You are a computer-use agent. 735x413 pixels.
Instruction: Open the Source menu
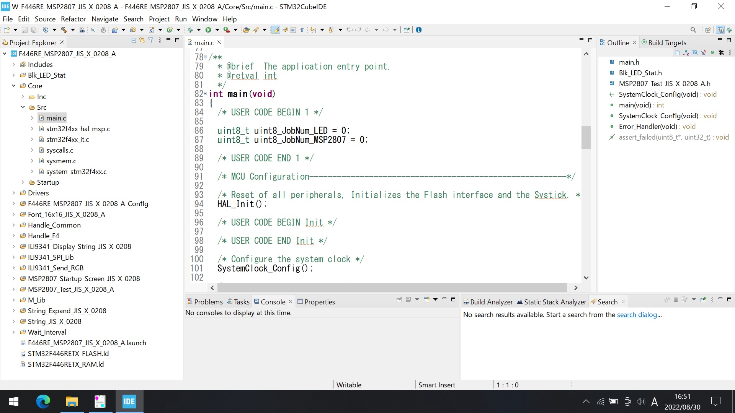point(45,19)
